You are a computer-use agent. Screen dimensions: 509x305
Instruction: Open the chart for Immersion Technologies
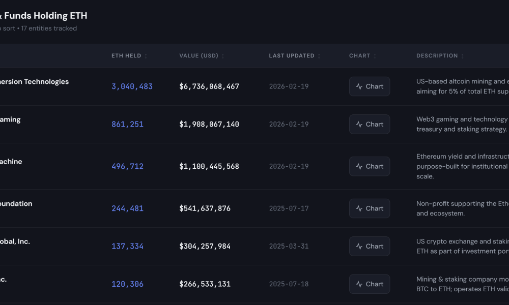[x=369, y=86]
